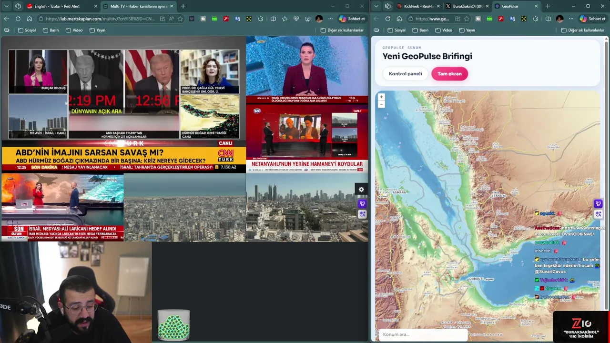Viewport: 610px width, 343px height.
Task: Open Video bookmarks folder in left browser
Action: point(74,30)
